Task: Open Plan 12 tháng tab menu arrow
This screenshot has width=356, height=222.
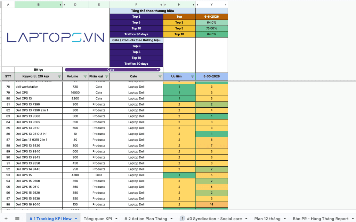Action: [285, 219]
